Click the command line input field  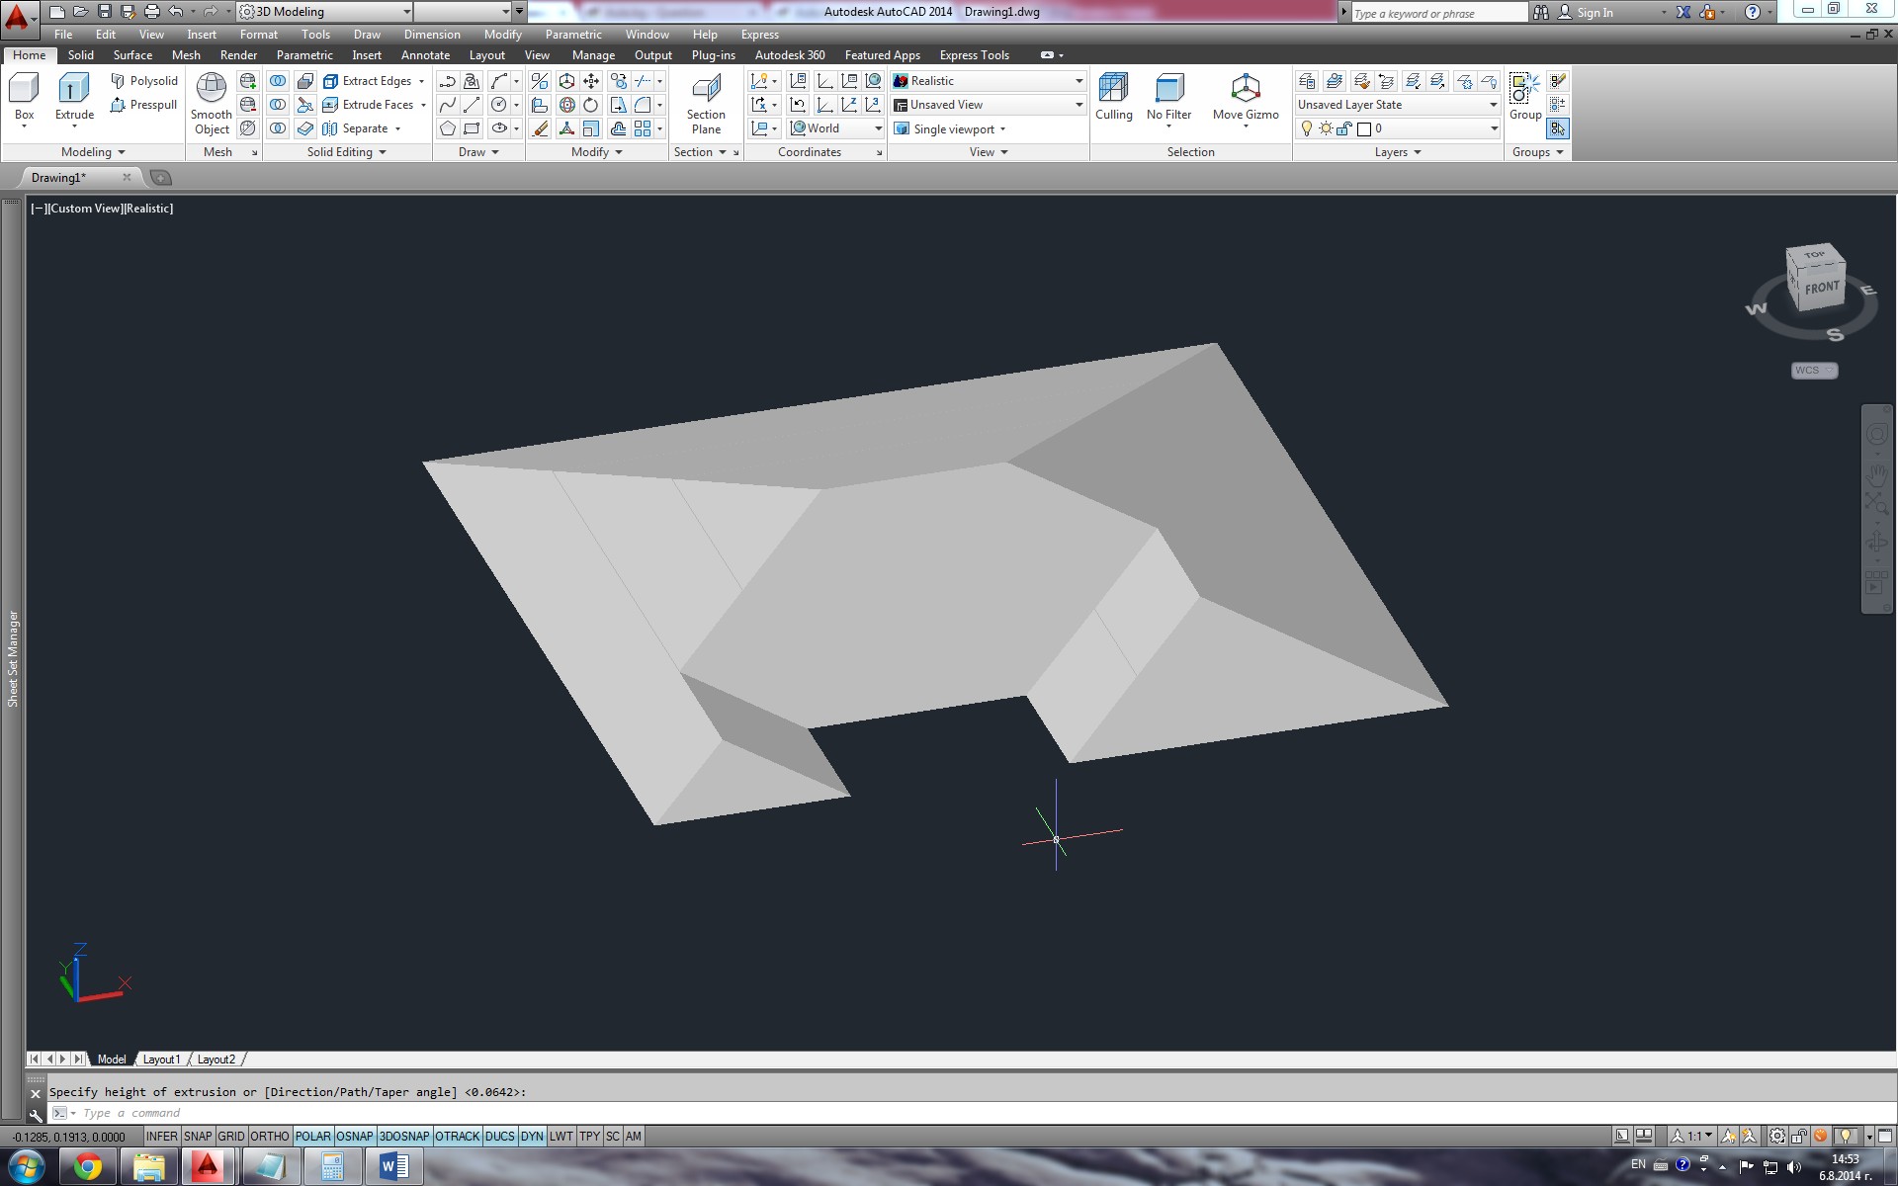(x=969, y=1113)
